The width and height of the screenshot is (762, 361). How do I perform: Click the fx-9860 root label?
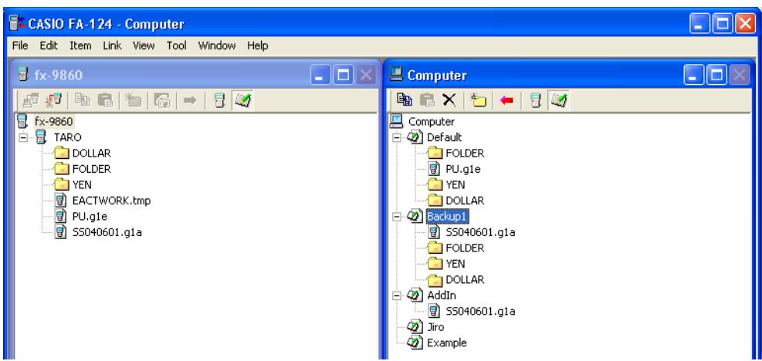(x=54, y=121)
